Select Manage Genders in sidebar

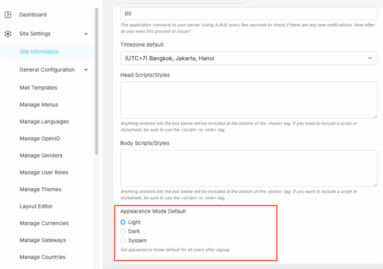[x=41, y=156]
